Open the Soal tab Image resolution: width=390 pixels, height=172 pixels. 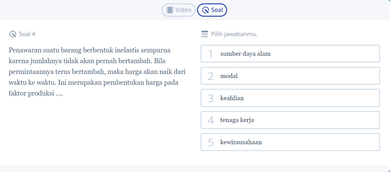pyautogui.click(x=212, y=10)
